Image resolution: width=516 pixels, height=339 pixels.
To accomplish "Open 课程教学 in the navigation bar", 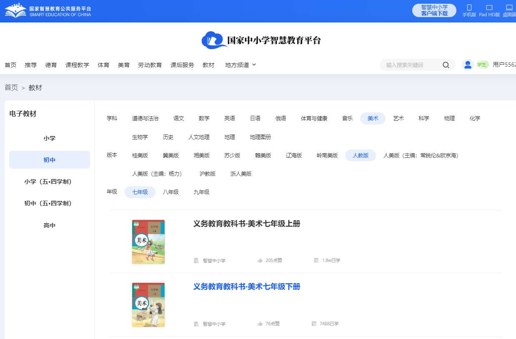I will 77,65.
